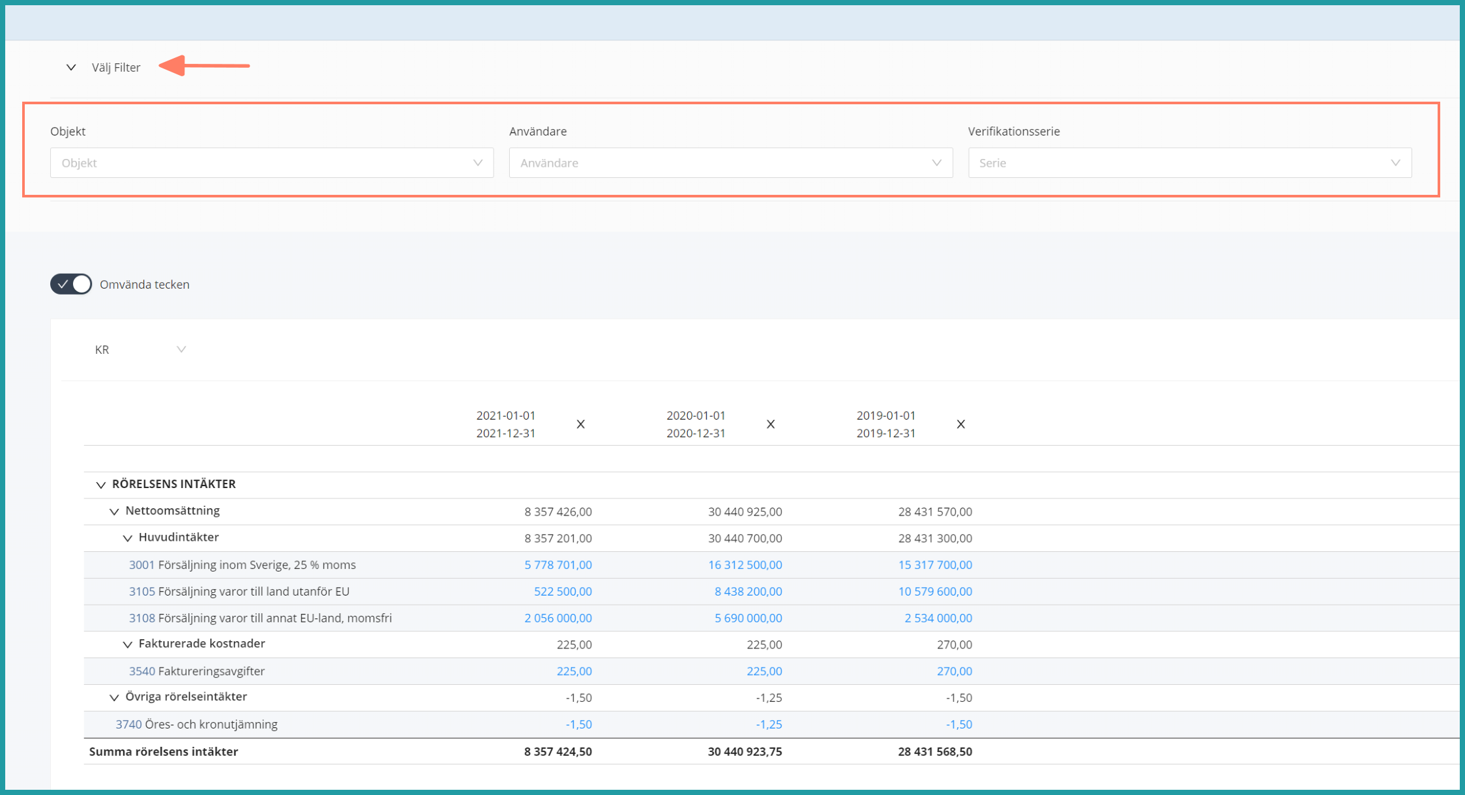1465x795 pixels.
Task: Collapse RÖRELSENS INTÄKTER group
Action: pyautogui.click(x=100, y=485)
